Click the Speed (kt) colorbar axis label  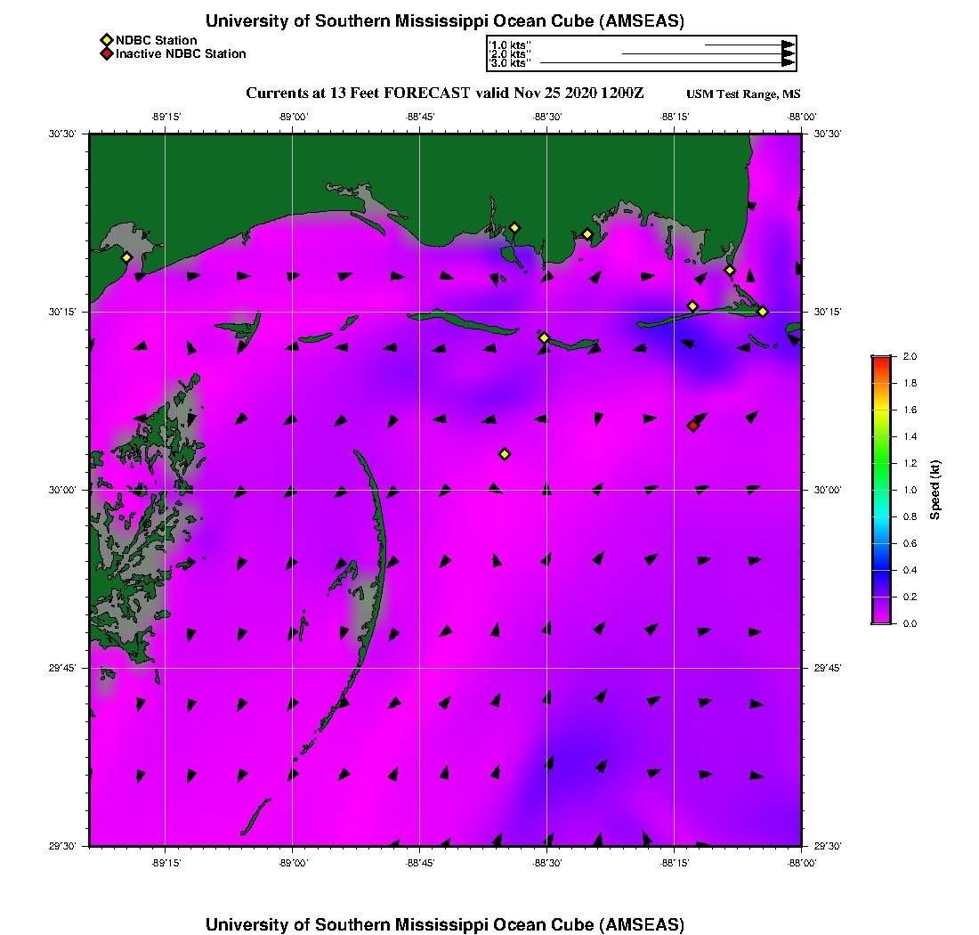pyautogui.click(x=935, y=490)
